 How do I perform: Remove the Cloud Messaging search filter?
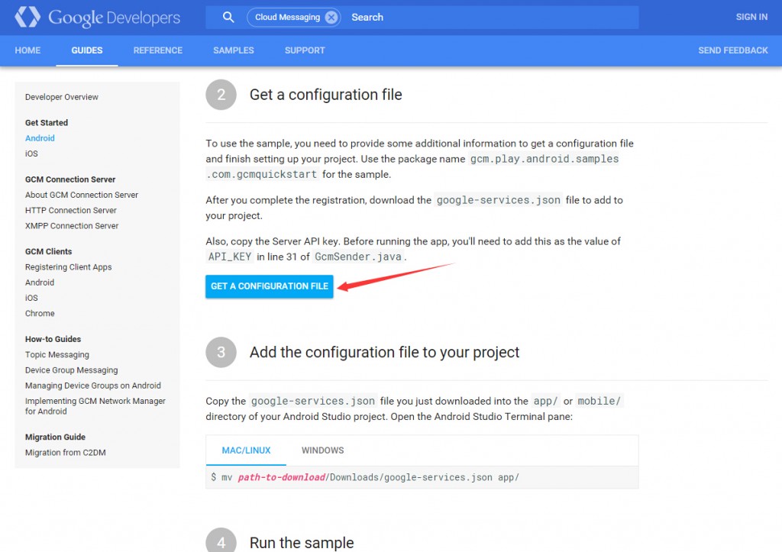tap(330, 16)
